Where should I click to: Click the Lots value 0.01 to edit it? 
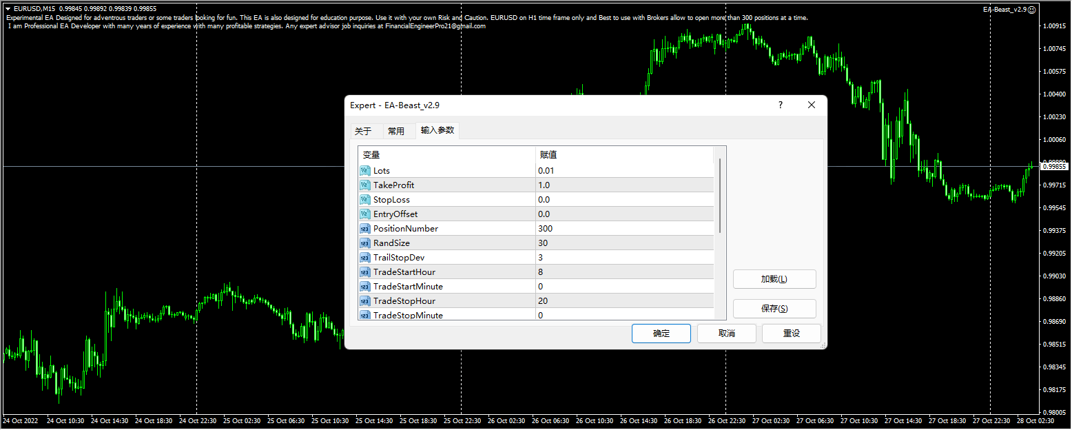545,170
